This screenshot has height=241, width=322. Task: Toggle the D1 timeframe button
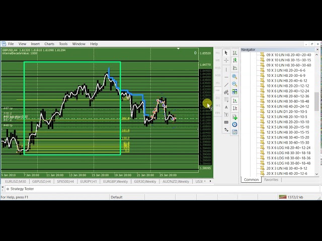218,98
